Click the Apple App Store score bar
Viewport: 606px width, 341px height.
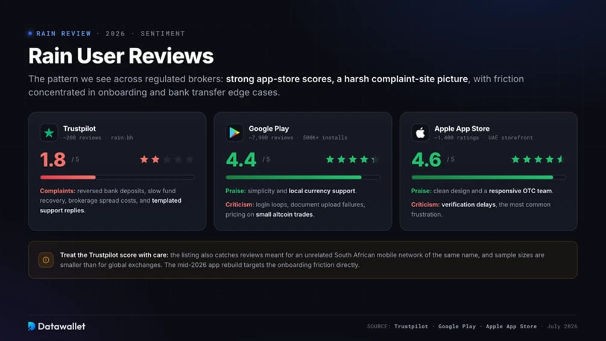click(488, 177)
